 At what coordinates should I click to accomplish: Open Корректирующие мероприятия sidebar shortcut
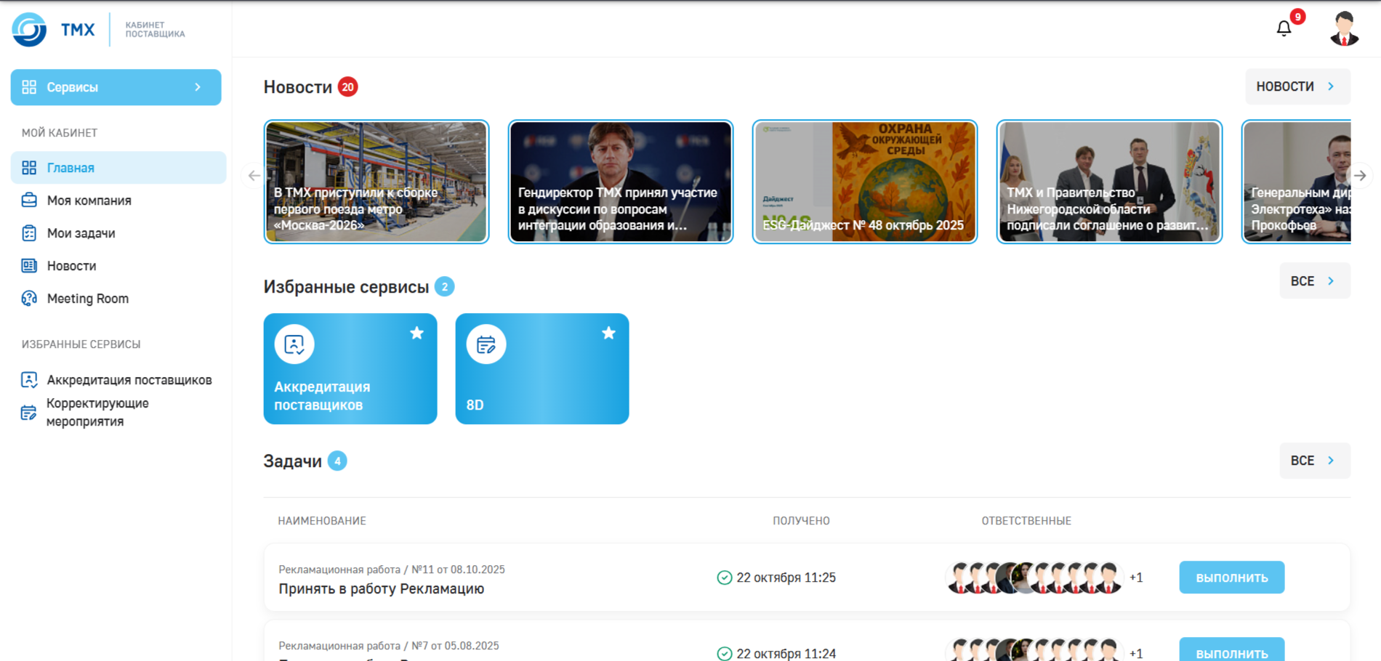coord(97,413)
